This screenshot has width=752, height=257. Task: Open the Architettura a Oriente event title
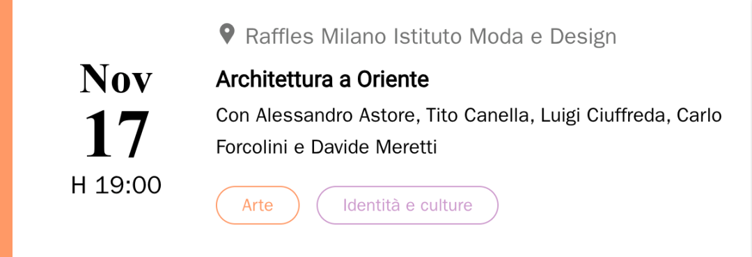(322, 80)
